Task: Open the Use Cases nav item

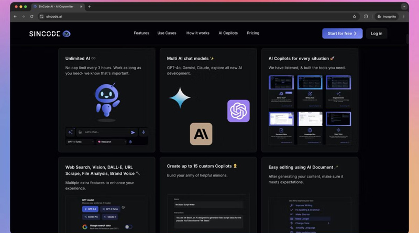Action: point(167,33)
